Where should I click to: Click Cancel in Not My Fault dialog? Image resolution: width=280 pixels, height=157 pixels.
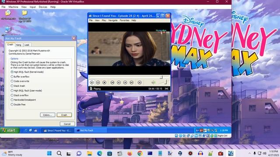coord(67,124)
